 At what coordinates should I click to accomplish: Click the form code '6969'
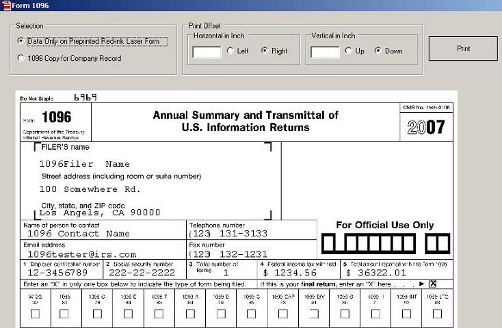(x=85, y=97)
